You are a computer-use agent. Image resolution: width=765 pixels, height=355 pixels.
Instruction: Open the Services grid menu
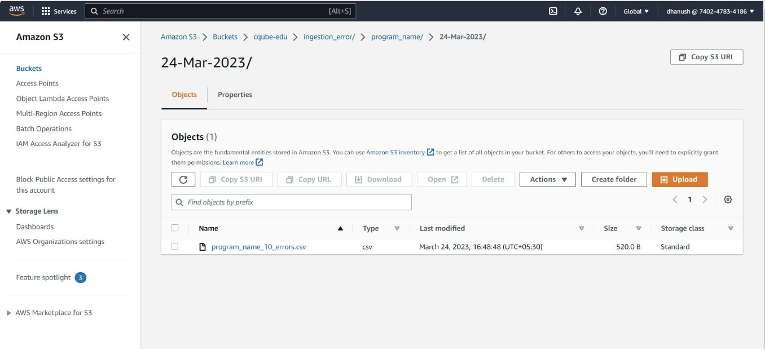click(59, 11)
